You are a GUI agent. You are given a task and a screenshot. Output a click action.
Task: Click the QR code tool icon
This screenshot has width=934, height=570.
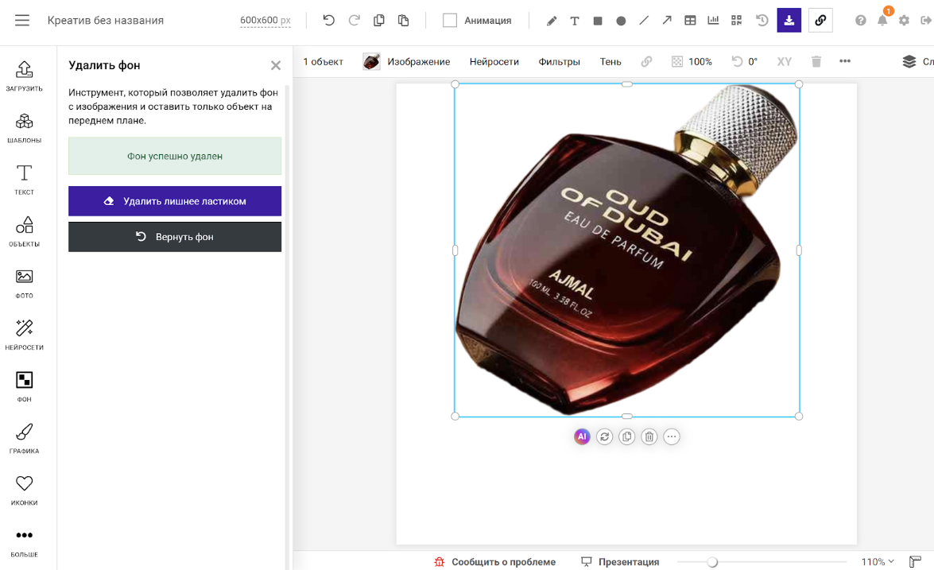737,21
